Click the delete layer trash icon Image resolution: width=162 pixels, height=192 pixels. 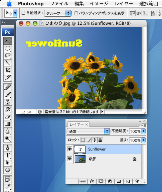click(137, 181)
